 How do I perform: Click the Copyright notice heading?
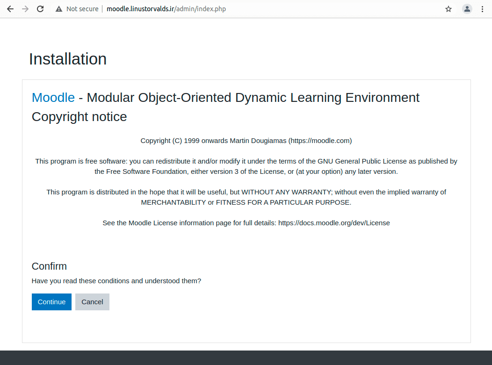click(x=80, y=117)
